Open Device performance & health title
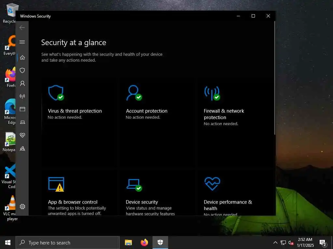Viewport: 333px width, 249px height. [228, 205]
